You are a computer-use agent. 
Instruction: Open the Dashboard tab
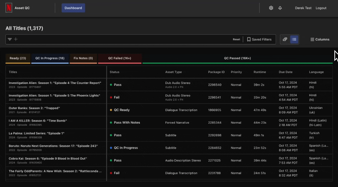[x=73, y=8]
